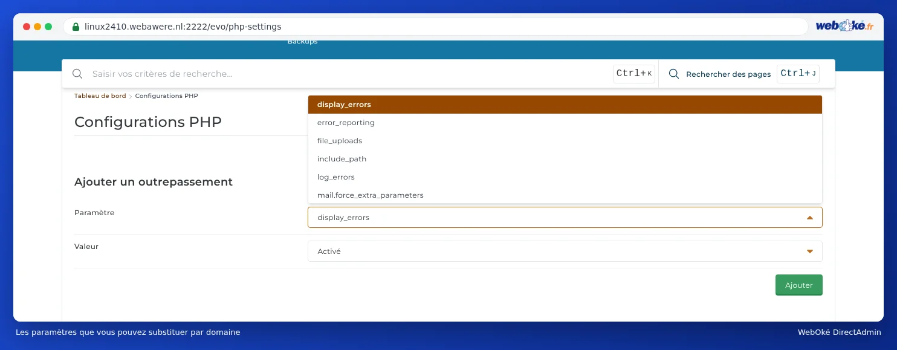This screenshot has width=897, height=350.
Task: Click the yellow minimize window button
Action: click(x=37, y=27)
